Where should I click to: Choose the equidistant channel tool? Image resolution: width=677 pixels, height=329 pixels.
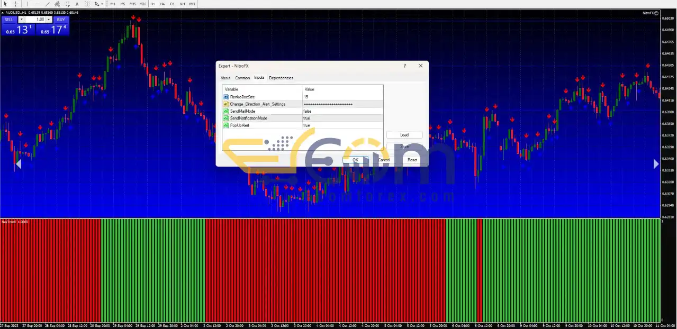click(57, 4)
